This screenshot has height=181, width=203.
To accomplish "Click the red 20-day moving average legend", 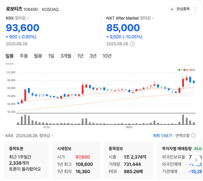I will [186, 70].
